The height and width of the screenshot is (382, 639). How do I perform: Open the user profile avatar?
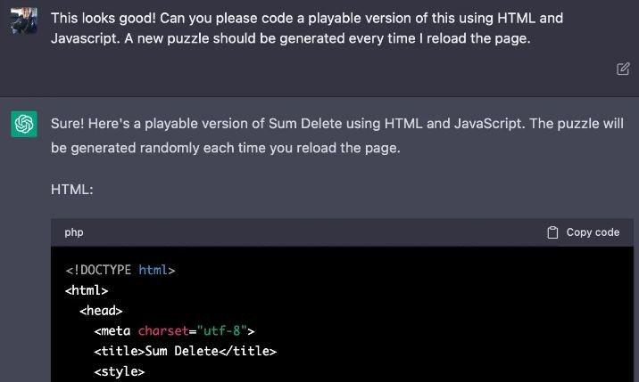[24, 20]
